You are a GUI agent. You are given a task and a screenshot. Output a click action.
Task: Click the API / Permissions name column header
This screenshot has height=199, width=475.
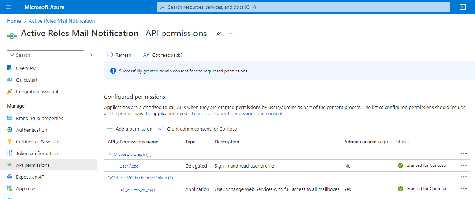coord(133,142)
